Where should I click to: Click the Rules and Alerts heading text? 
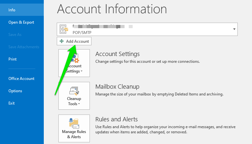[116, 119]
